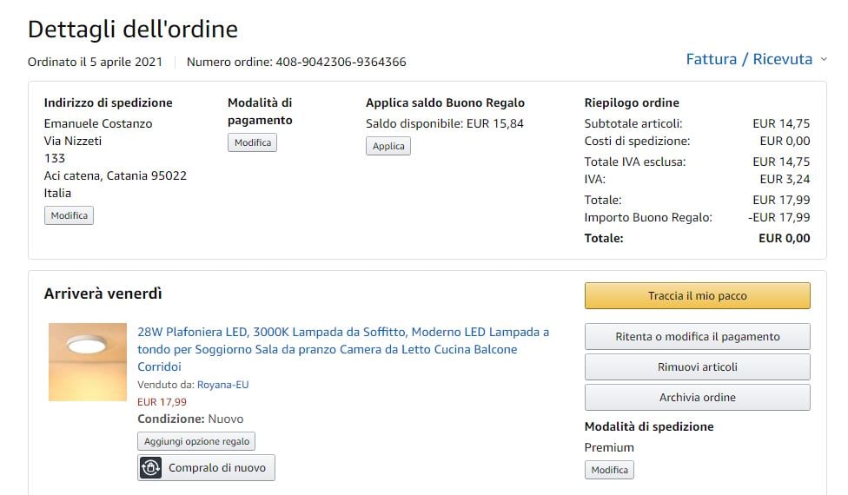Click Ritenta o modifica il pagamento
The image size is (848, 495).
tap(697, 336)
